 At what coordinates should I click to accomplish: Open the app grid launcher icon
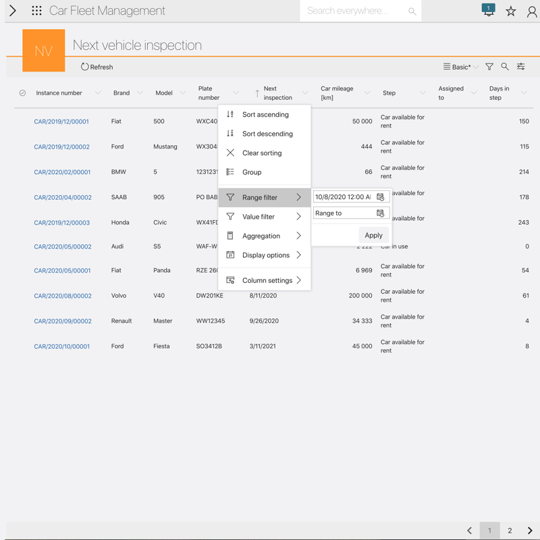[36, 11]
